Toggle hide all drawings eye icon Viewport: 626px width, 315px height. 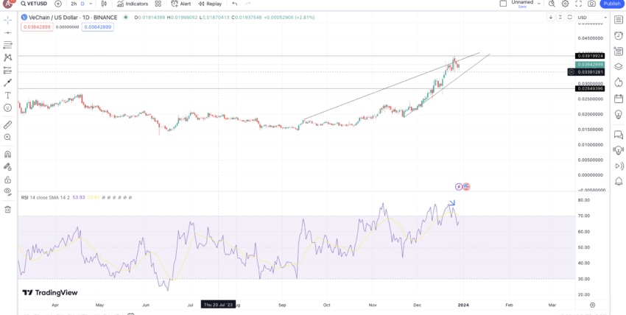(x=7, y=191)
